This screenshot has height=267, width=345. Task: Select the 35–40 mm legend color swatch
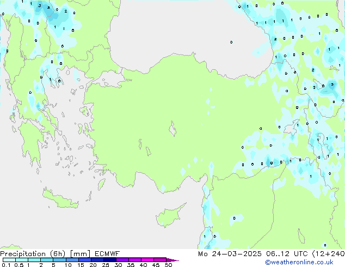(x=134, y=260)
